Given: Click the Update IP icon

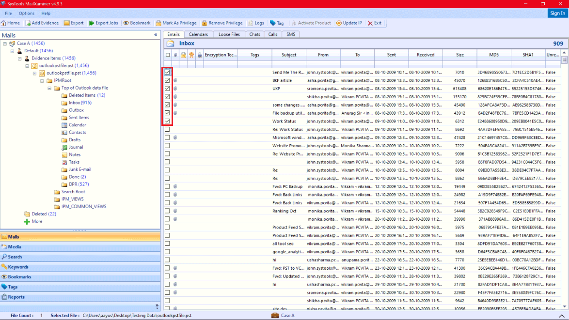Looking at the screenshot, I should [x=339, y=23].
